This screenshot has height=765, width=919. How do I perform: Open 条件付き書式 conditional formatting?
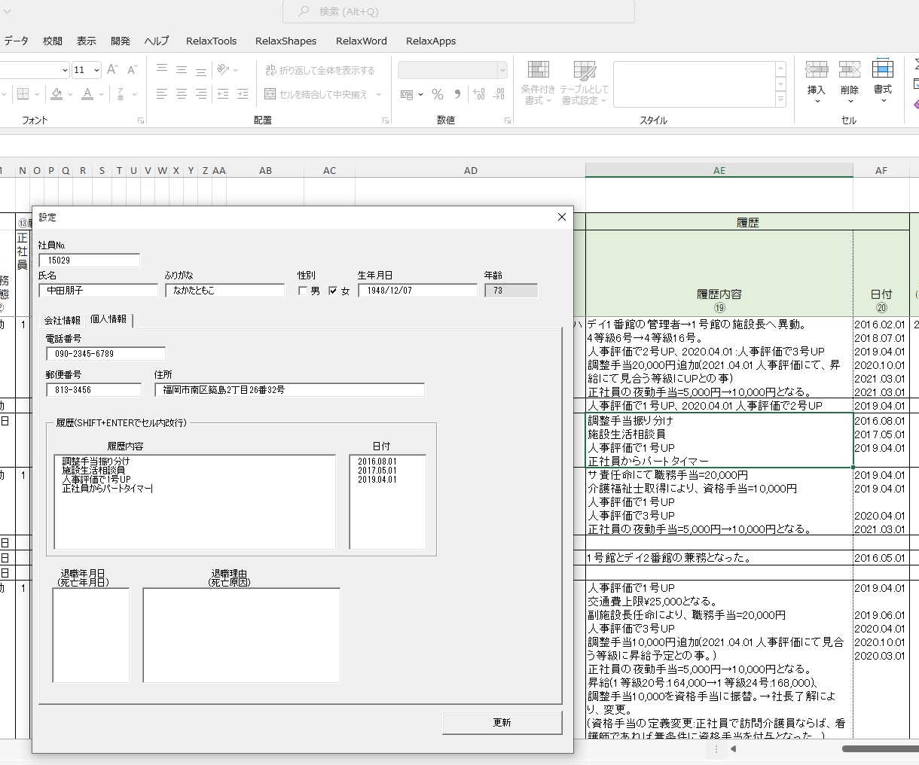538,83
